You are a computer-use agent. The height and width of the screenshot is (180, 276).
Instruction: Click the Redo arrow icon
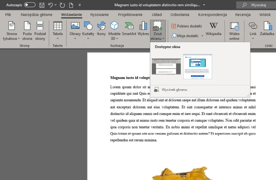coord(62,5)
